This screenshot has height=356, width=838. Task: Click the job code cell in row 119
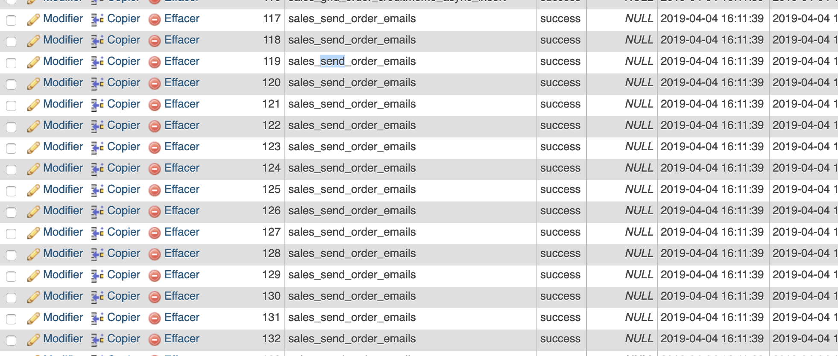tap(352, 61)
